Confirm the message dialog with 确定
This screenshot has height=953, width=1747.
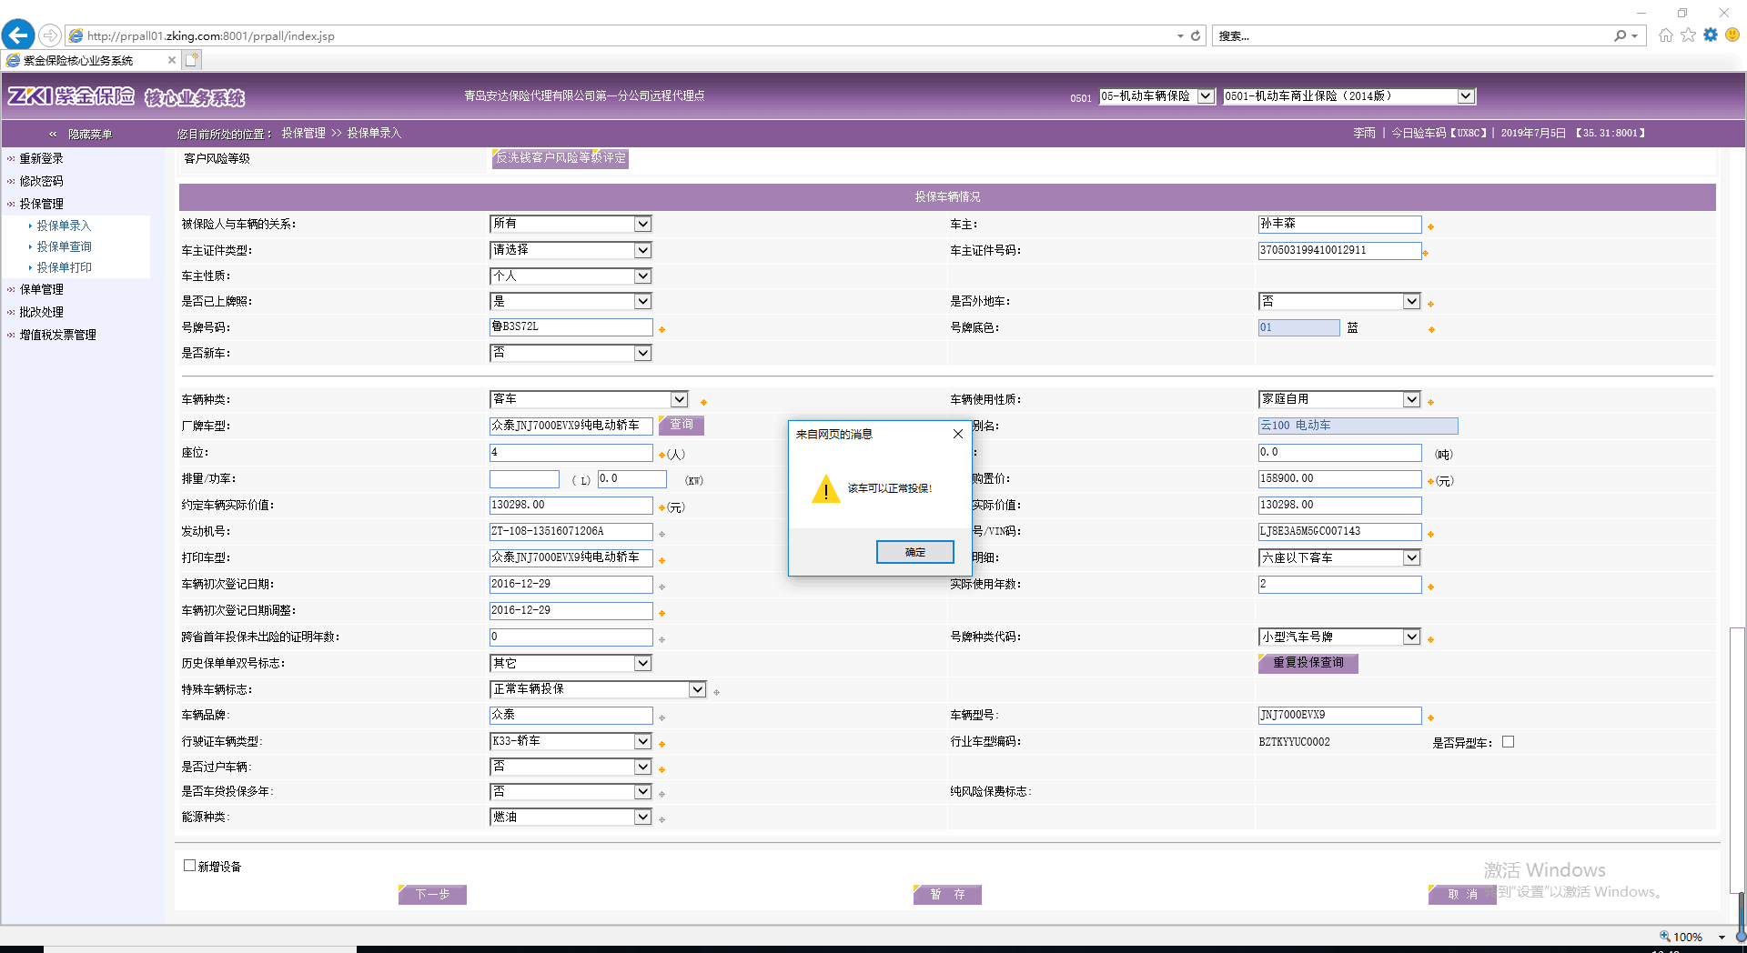coord(915,552)
